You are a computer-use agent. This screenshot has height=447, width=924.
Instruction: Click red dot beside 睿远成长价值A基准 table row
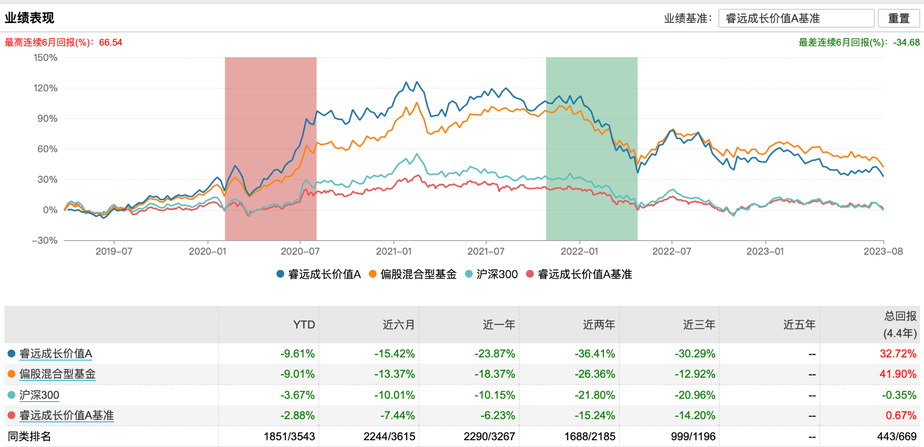tap(11, 415)
